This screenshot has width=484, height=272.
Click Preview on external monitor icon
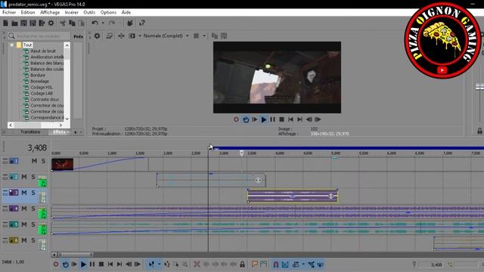[x=109, y=36]
